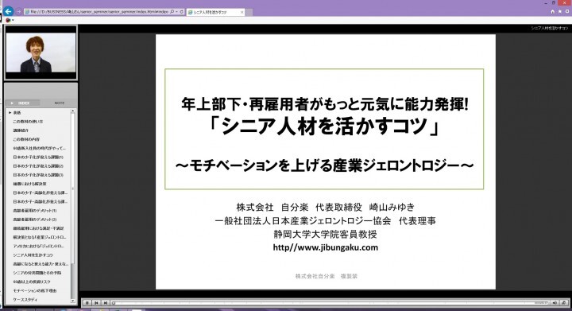Click the playback progress seek bar
The height and width of the screenshot is (311, 572).
click(330, 302)
